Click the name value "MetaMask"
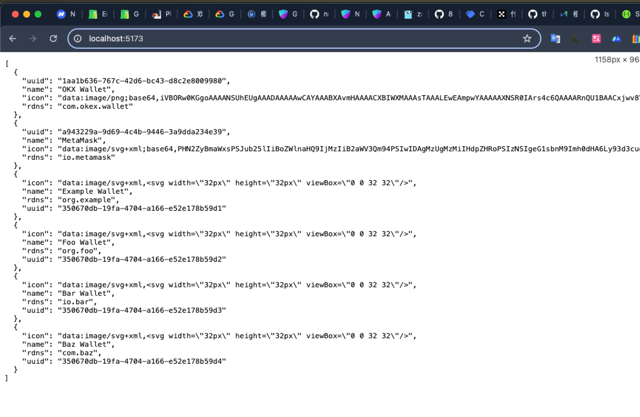This screenshot has height=417, width=640. [79, 141]
